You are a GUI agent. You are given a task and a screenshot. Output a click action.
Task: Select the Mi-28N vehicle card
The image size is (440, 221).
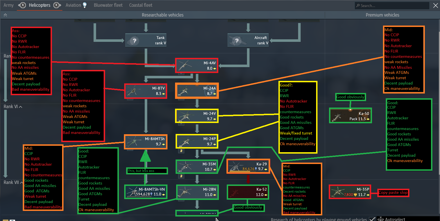point(197,192)
